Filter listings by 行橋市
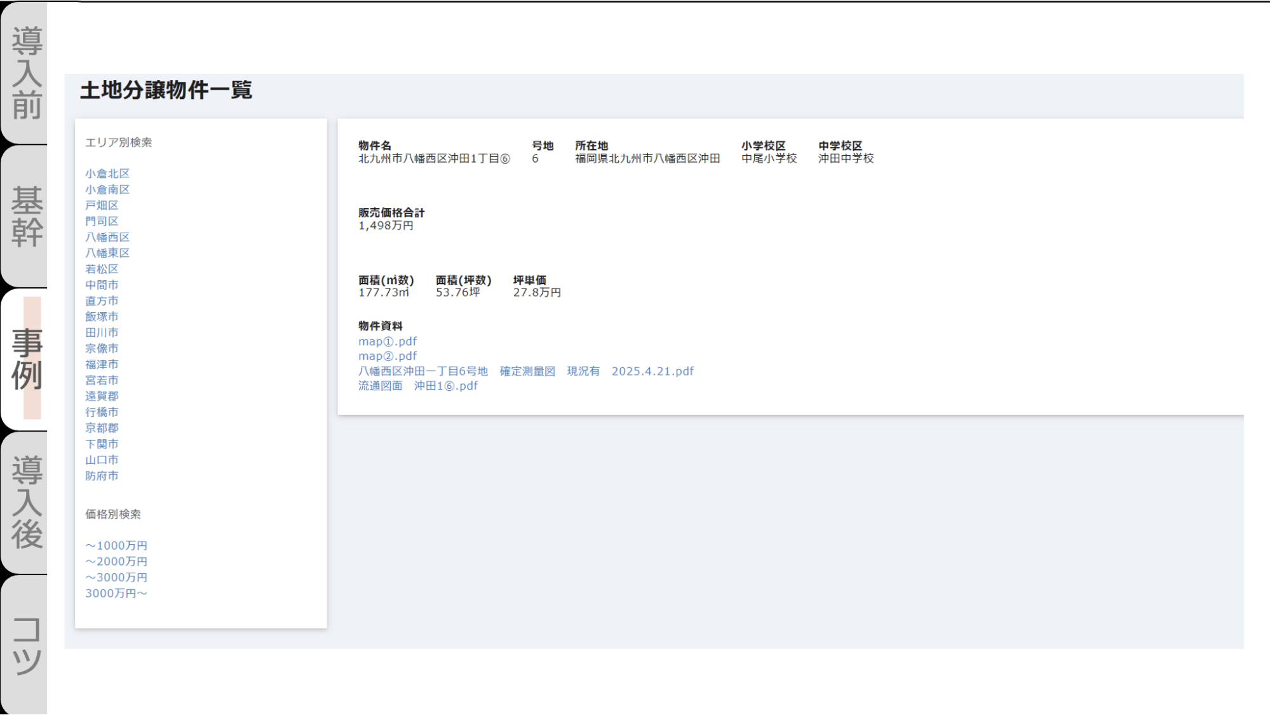The height and width of the screenshot is (715, 1270). point(102,412)
